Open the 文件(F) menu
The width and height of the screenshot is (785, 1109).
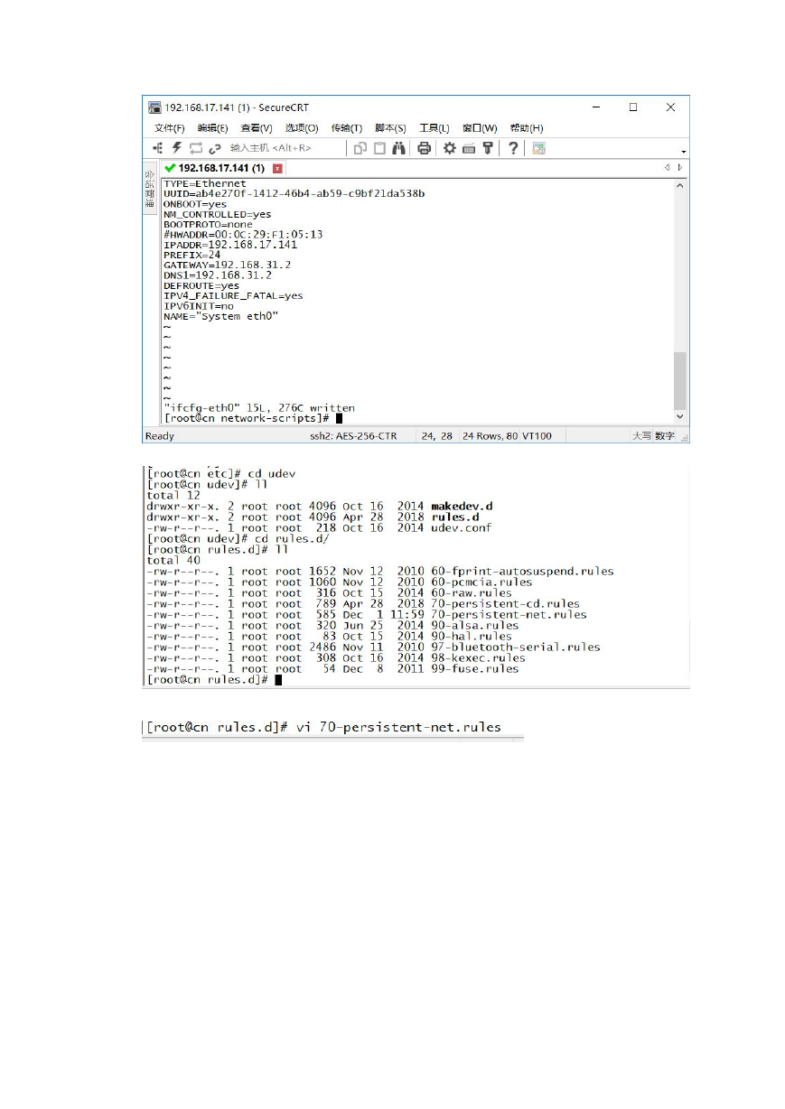(169, 128)
